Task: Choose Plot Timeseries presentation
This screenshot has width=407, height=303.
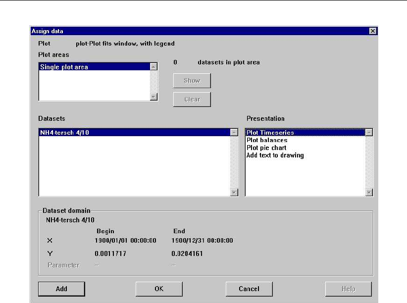Action: [x=305, y=132]
